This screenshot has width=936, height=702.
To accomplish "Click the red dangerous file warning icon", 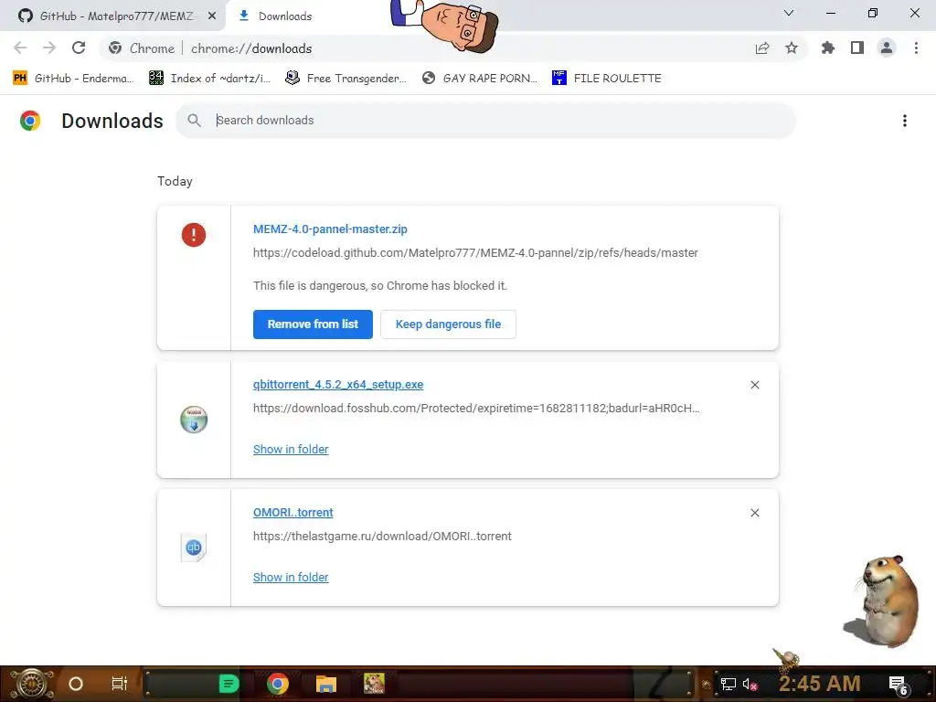I will coord(194,235).
